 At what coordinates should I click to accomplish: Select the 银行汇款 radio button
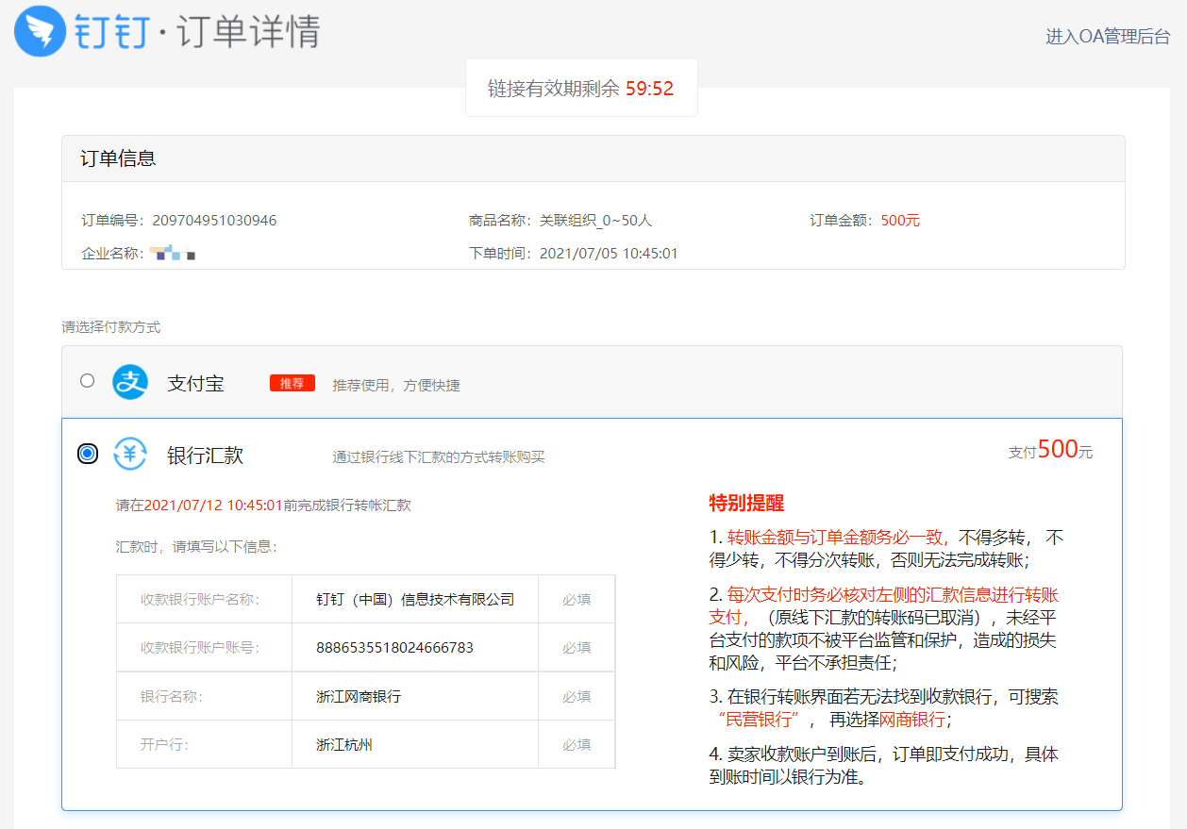coord(88,454)
